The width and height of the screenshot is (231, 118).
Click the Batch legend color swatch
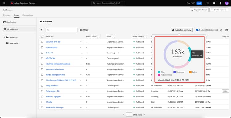pos(190,72)
